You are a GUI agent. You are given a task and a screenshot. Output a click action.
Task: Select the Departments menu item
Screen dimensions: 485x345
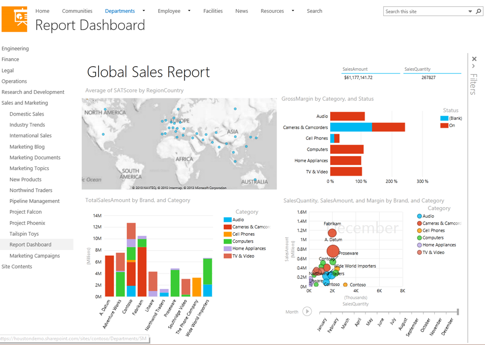point(120,11)
